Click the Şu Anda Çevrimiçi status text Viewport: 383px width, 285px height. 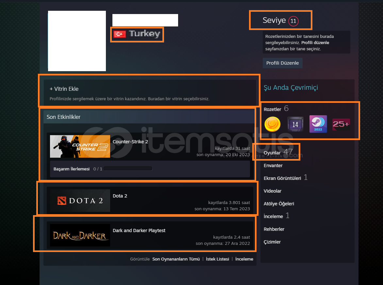point(291,87)
